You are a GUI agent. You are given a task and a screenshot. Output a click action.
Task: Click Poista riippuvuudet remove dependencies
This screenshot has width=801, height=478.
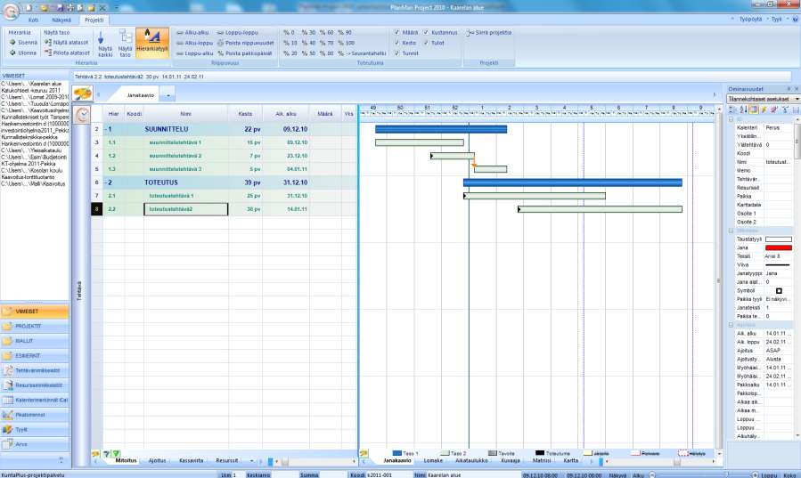click(x=246, y=43)
